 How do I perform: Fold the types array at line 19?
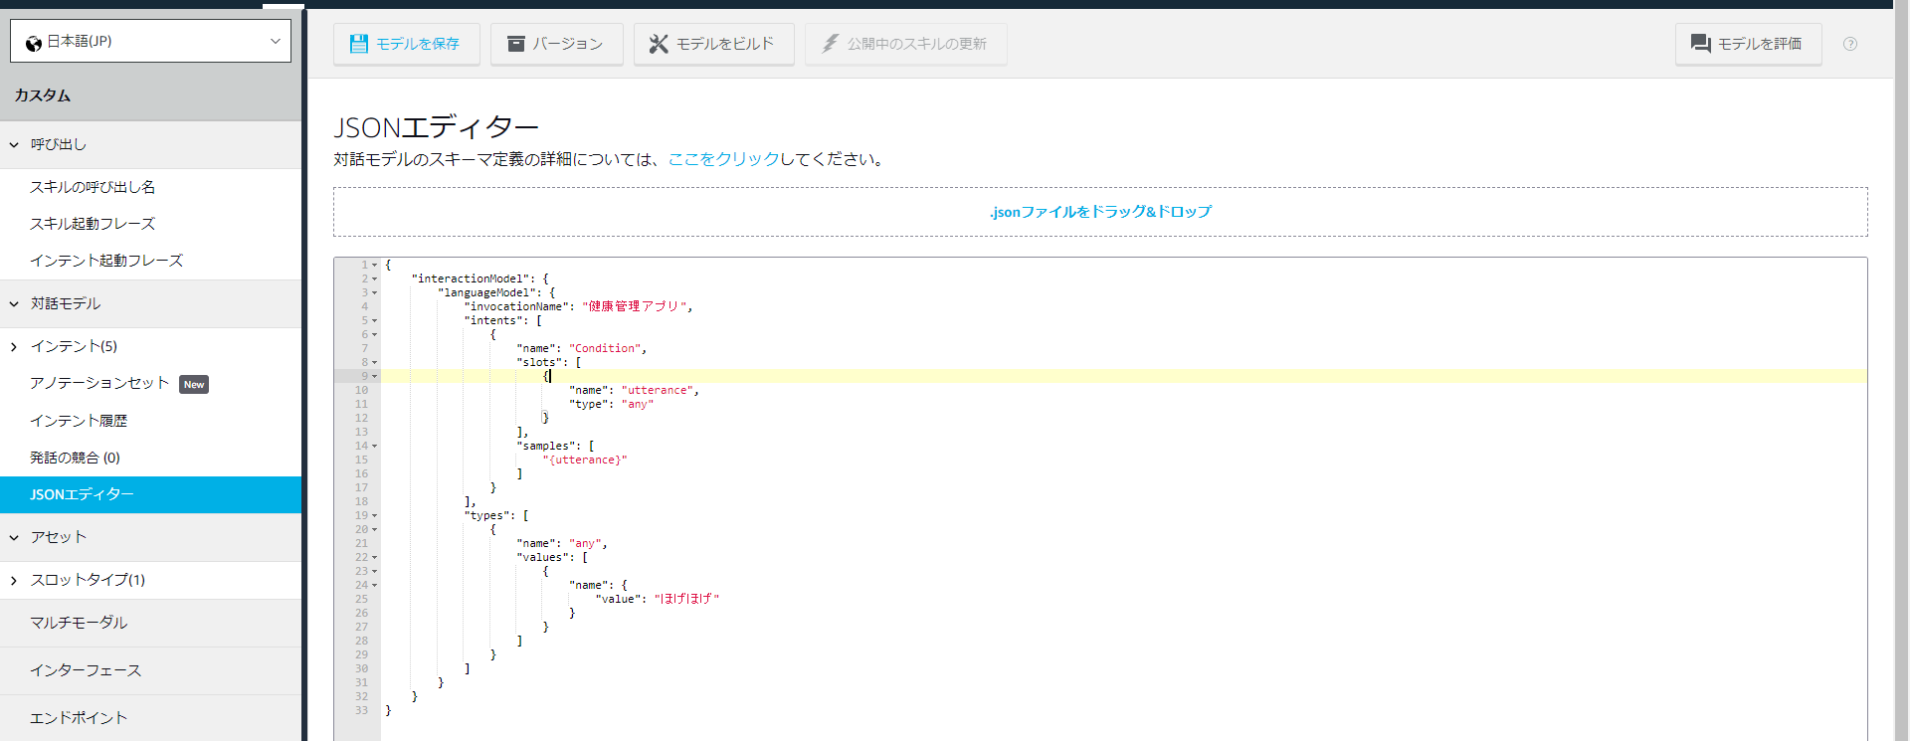375,515
